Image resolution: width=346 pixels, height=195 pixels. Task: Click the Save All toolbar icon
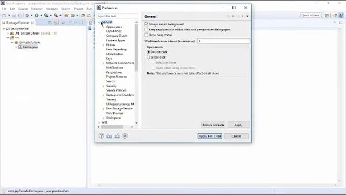coord(19,15)
